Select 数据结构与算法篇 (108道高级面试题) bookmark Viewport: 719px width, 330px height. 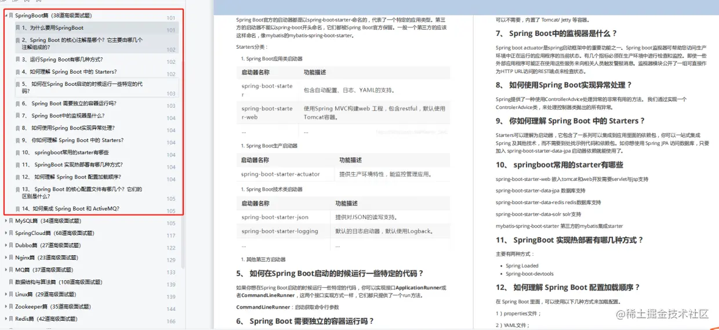tap(59, 282)
